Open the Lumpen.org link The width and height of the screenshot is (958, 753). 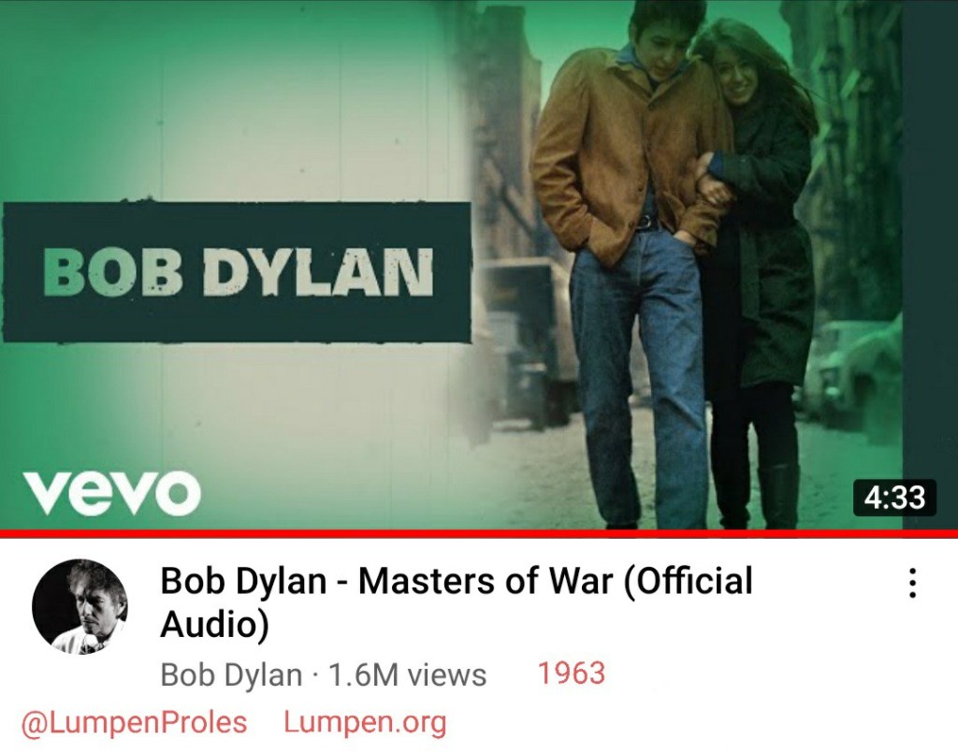tap(365, 722)
